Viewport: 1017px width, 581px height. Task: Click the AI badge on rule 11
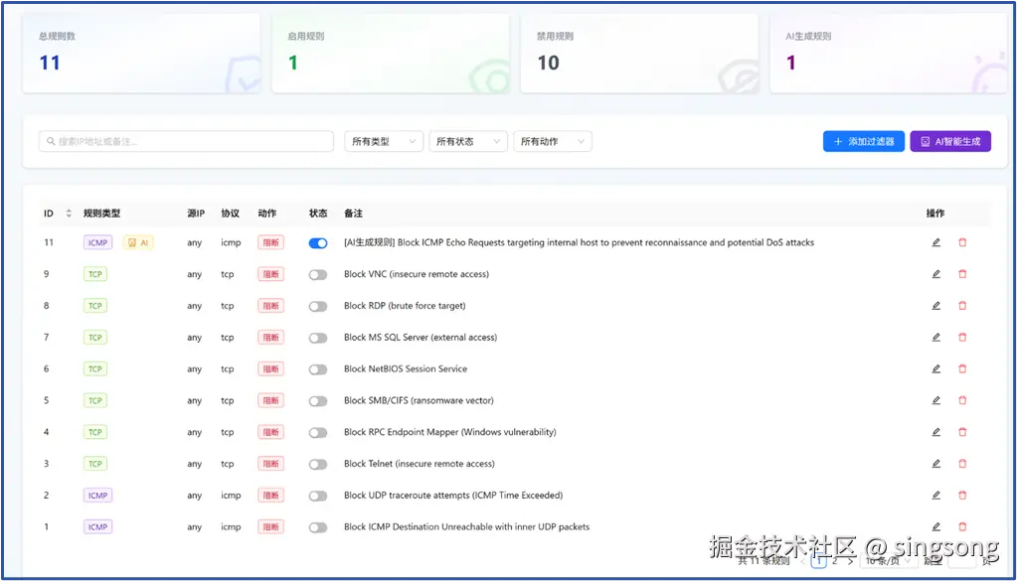[138, 243]
